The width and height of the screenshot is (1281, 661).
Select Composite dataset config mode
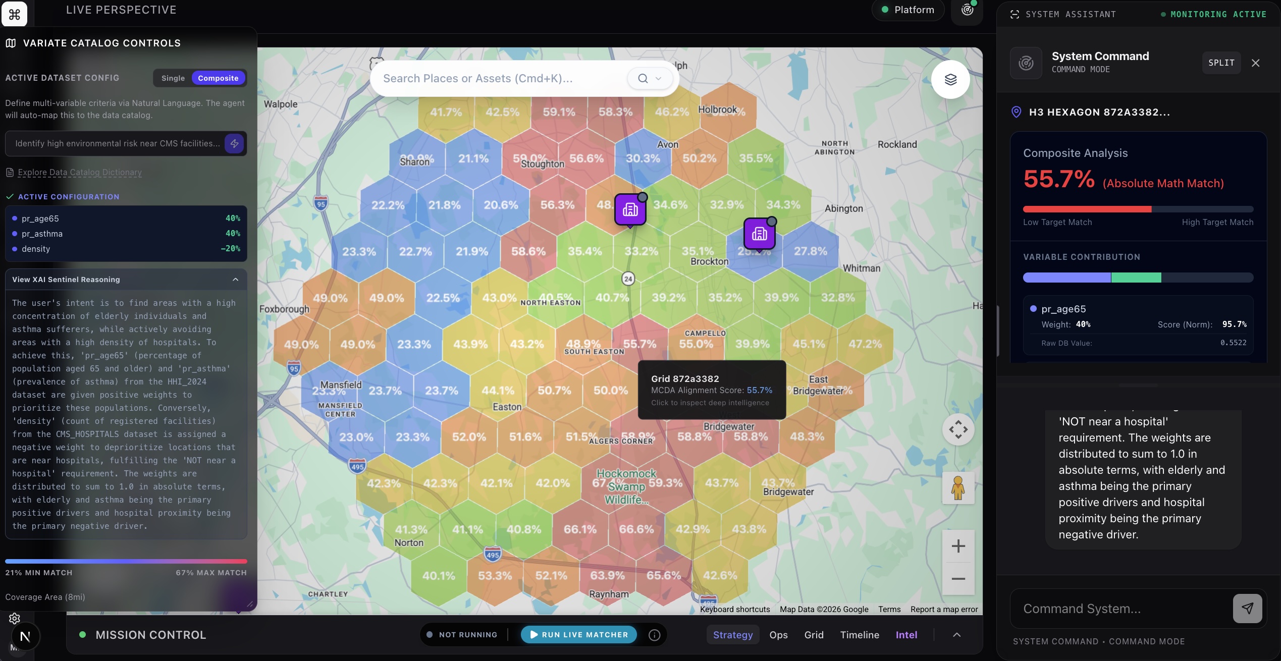218,78
